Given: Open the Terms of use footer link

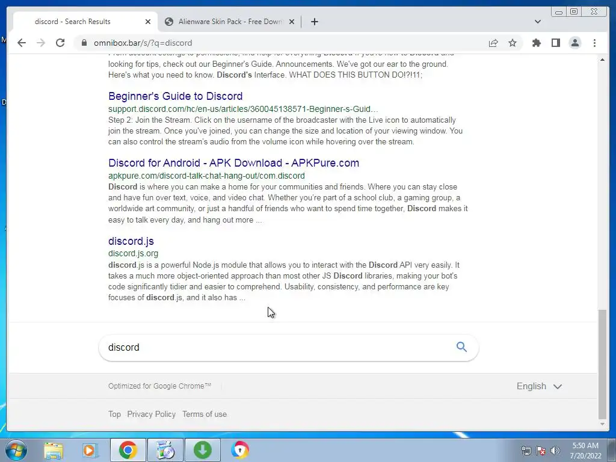Looking at the screenshot, I should click(x=205, y=414).
